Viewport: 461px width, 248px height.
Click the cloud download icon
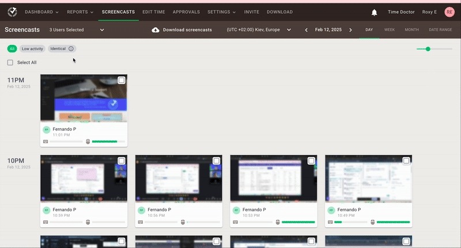156,30
